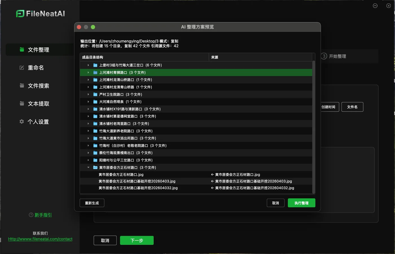395x254 pixels.
Task: Click folder icon of 上河滩村青狮路口
Action: (95, 73)
